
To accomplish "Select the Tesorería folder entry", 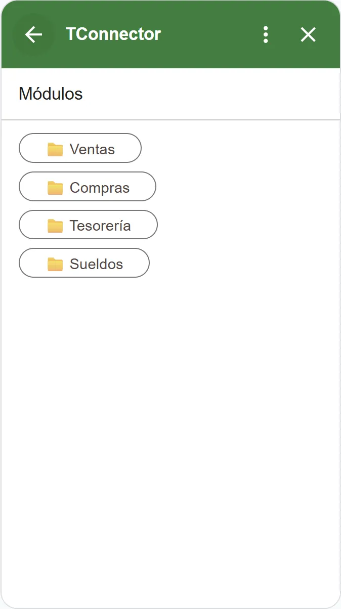I will coord(88,225).
